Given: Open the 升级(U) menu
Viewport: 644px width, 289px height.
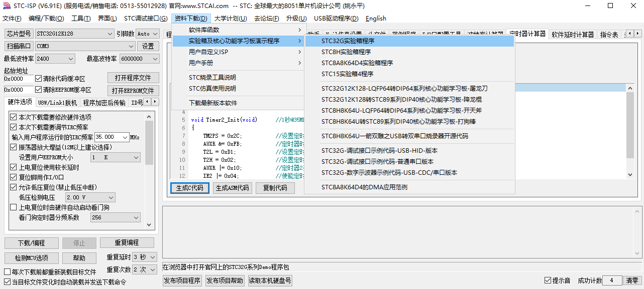Looking at the screenshot, I should pyautogui.click(x=296, y=19).
